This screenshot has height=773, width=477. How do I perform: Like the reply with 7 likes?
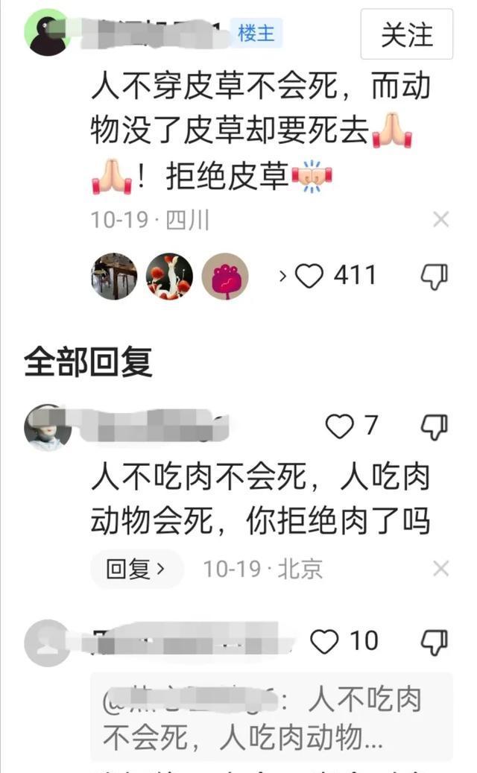[x=340, y=426]
